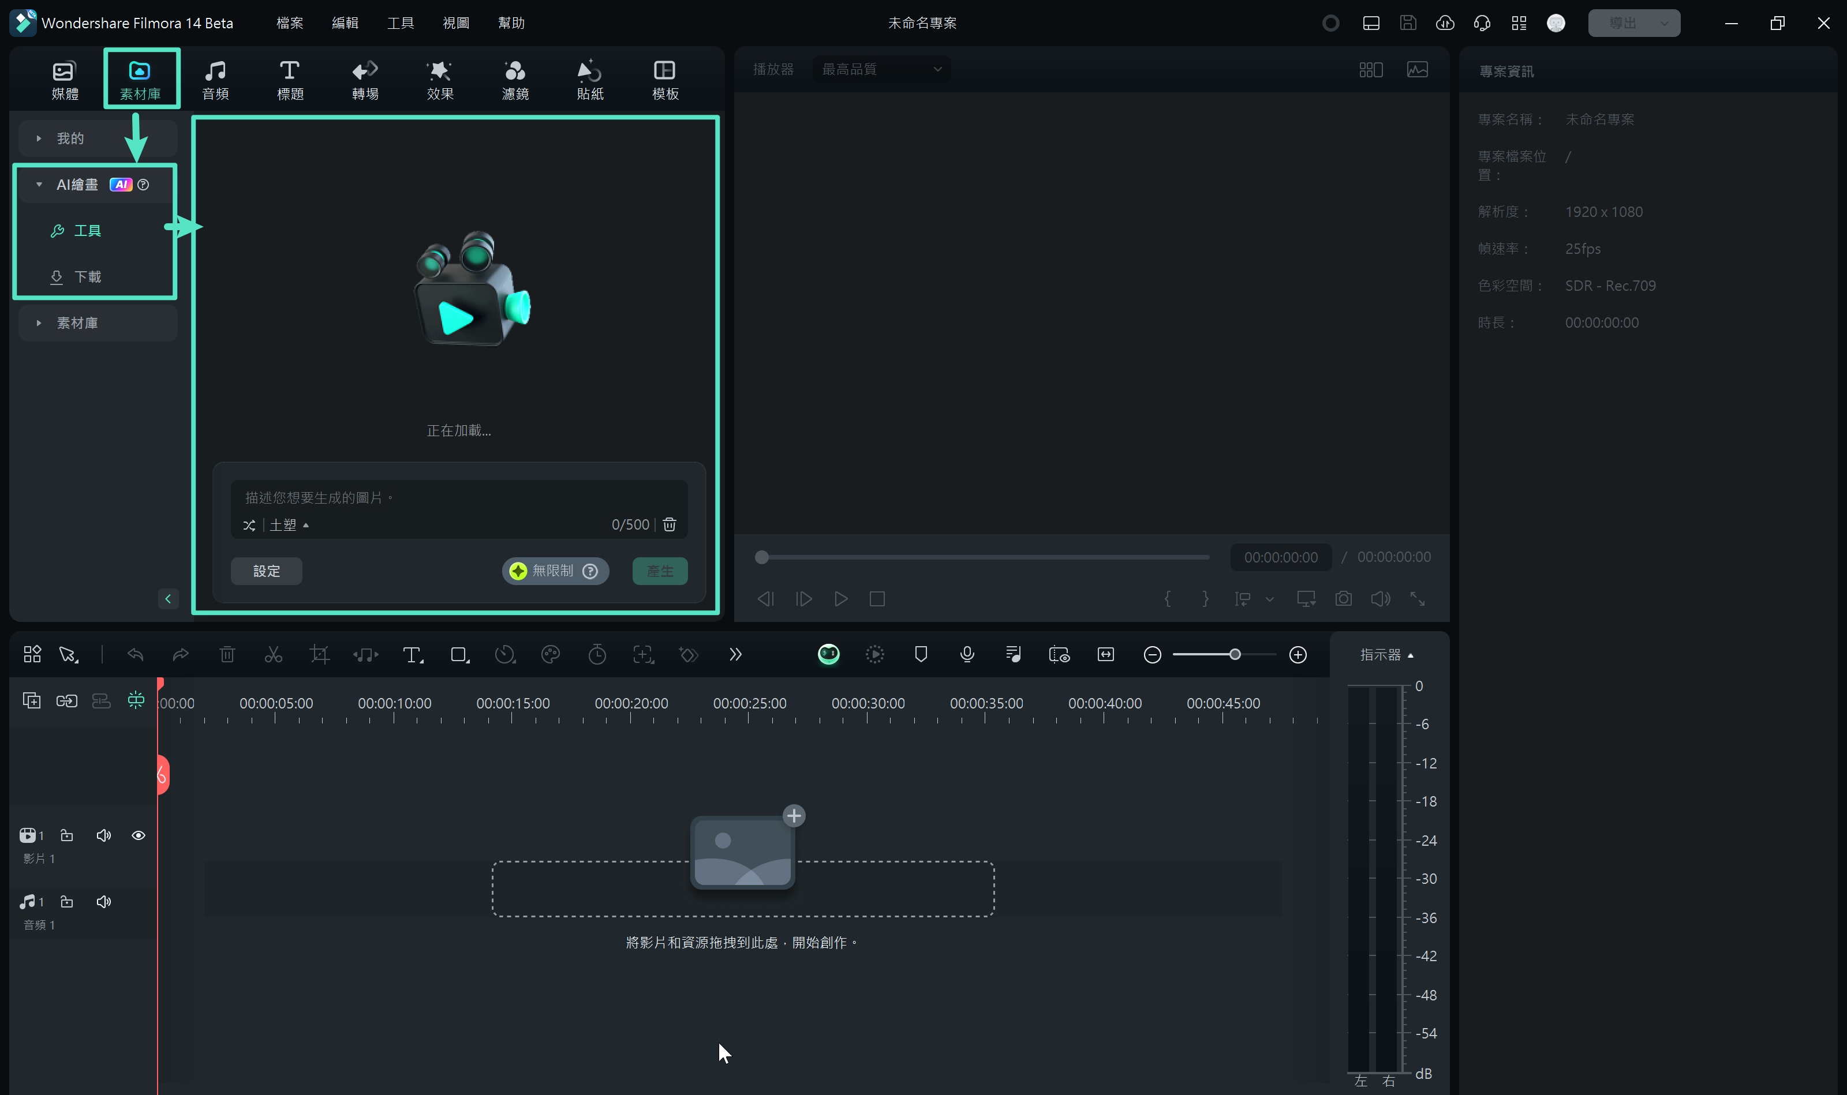Open the 土塑 style dropdown

pyautogui.click(x=289, y=526)
